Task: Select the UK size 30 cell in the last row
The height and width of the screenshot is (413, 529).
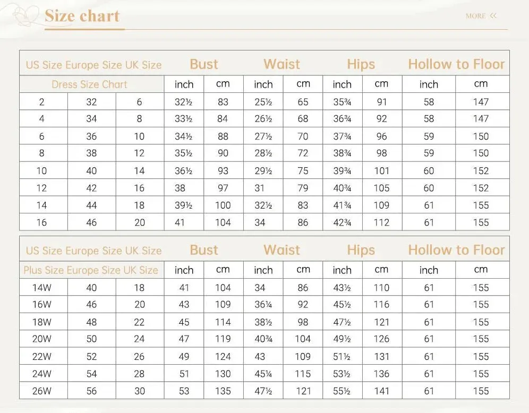Action: [x=140, y=391]
